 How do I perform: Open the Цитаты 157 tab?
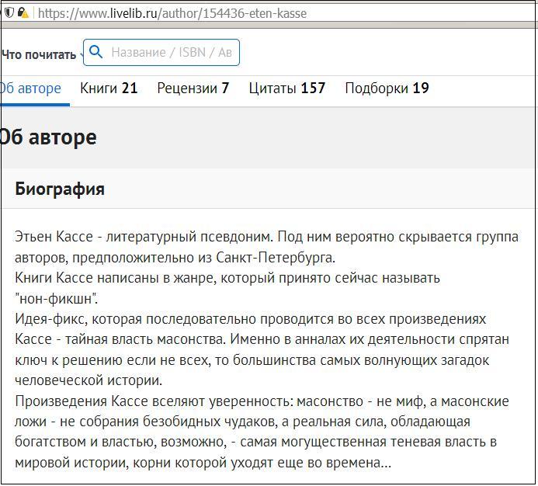[286, 89]
